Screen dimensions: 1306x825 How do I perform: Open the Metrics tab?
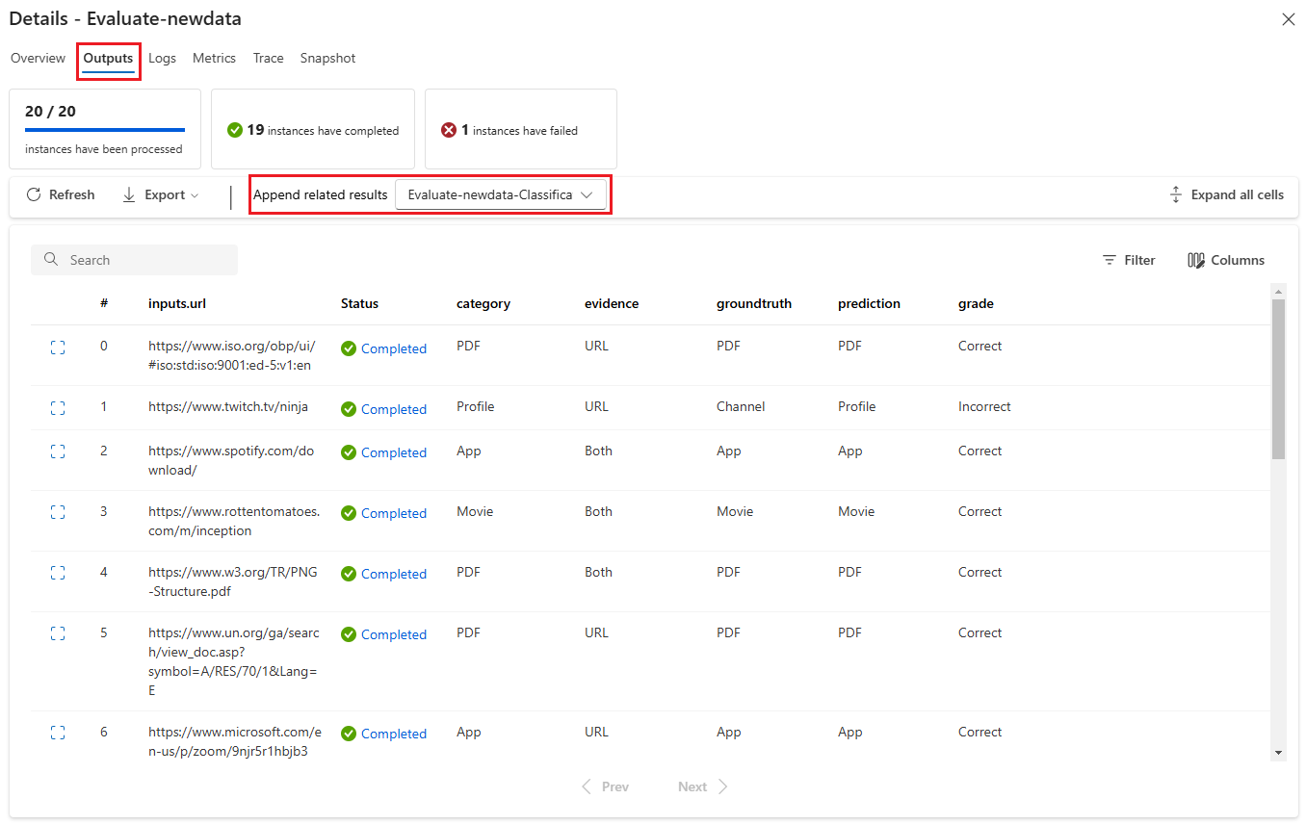click(x=214, y=58)
